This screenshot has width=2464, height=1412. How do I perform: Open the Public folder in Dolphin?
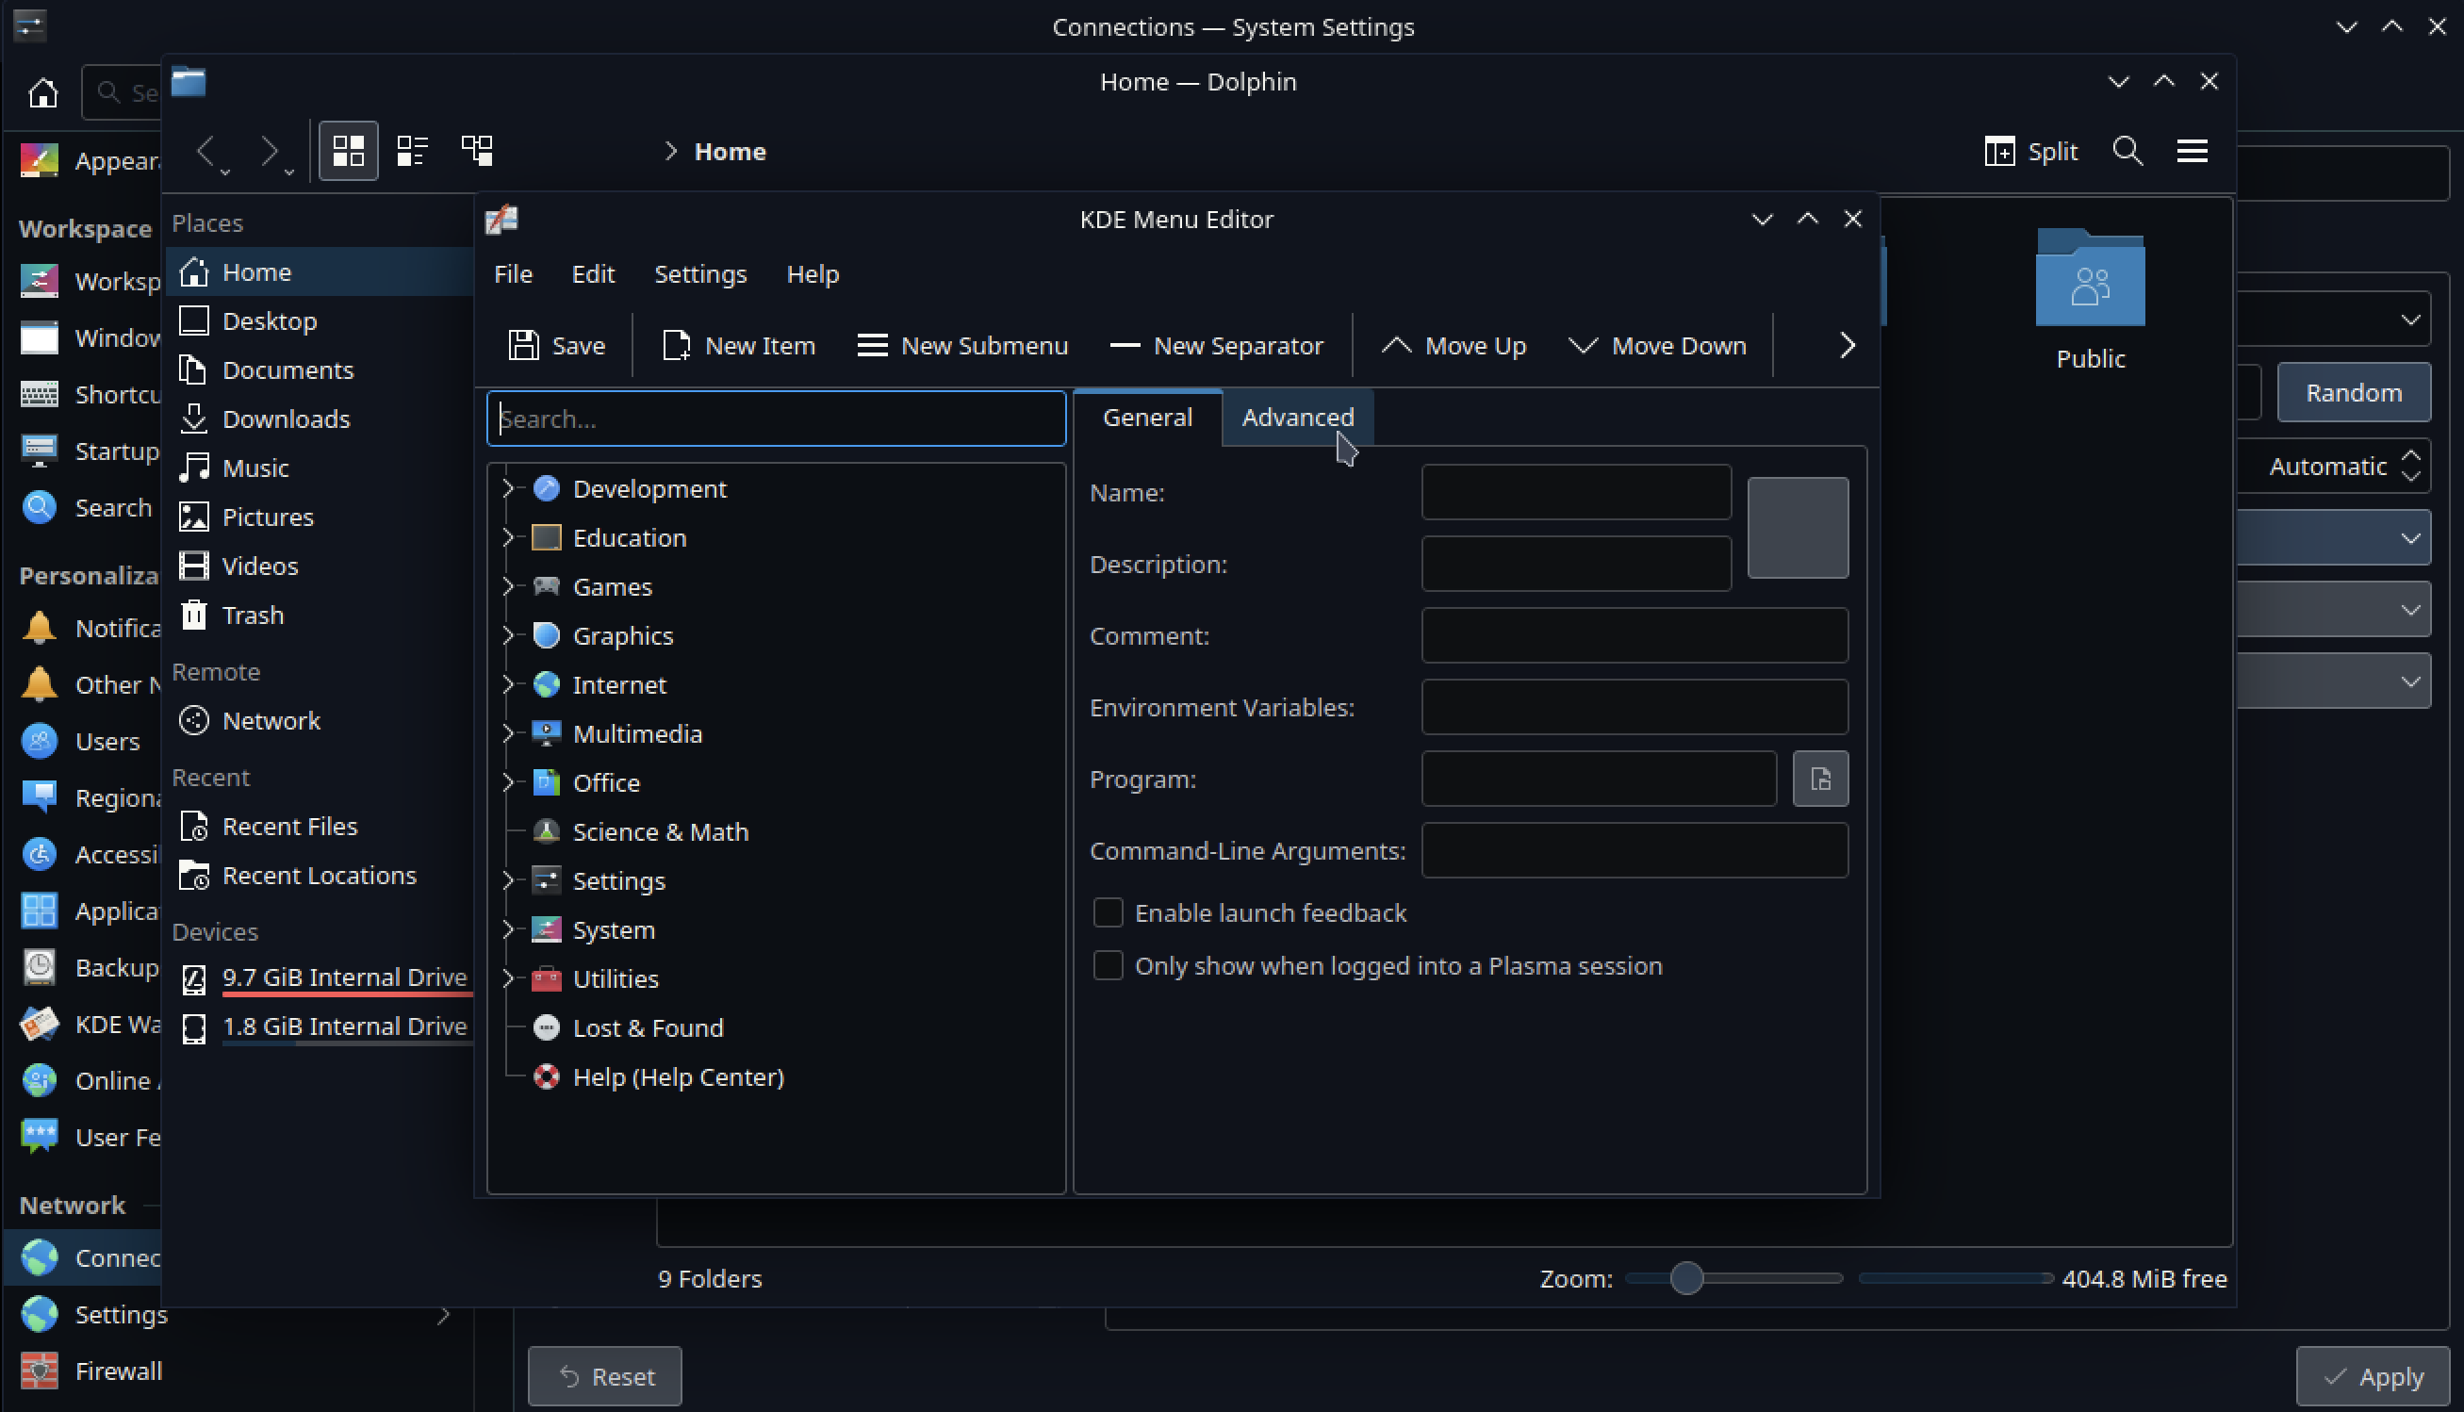pyautogui.click(x=2090, y=301)
